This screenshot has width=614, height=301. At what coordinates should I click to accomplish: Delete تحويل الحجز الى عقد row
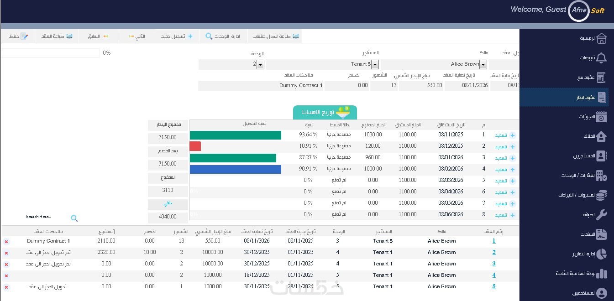[x=6, y=287]
